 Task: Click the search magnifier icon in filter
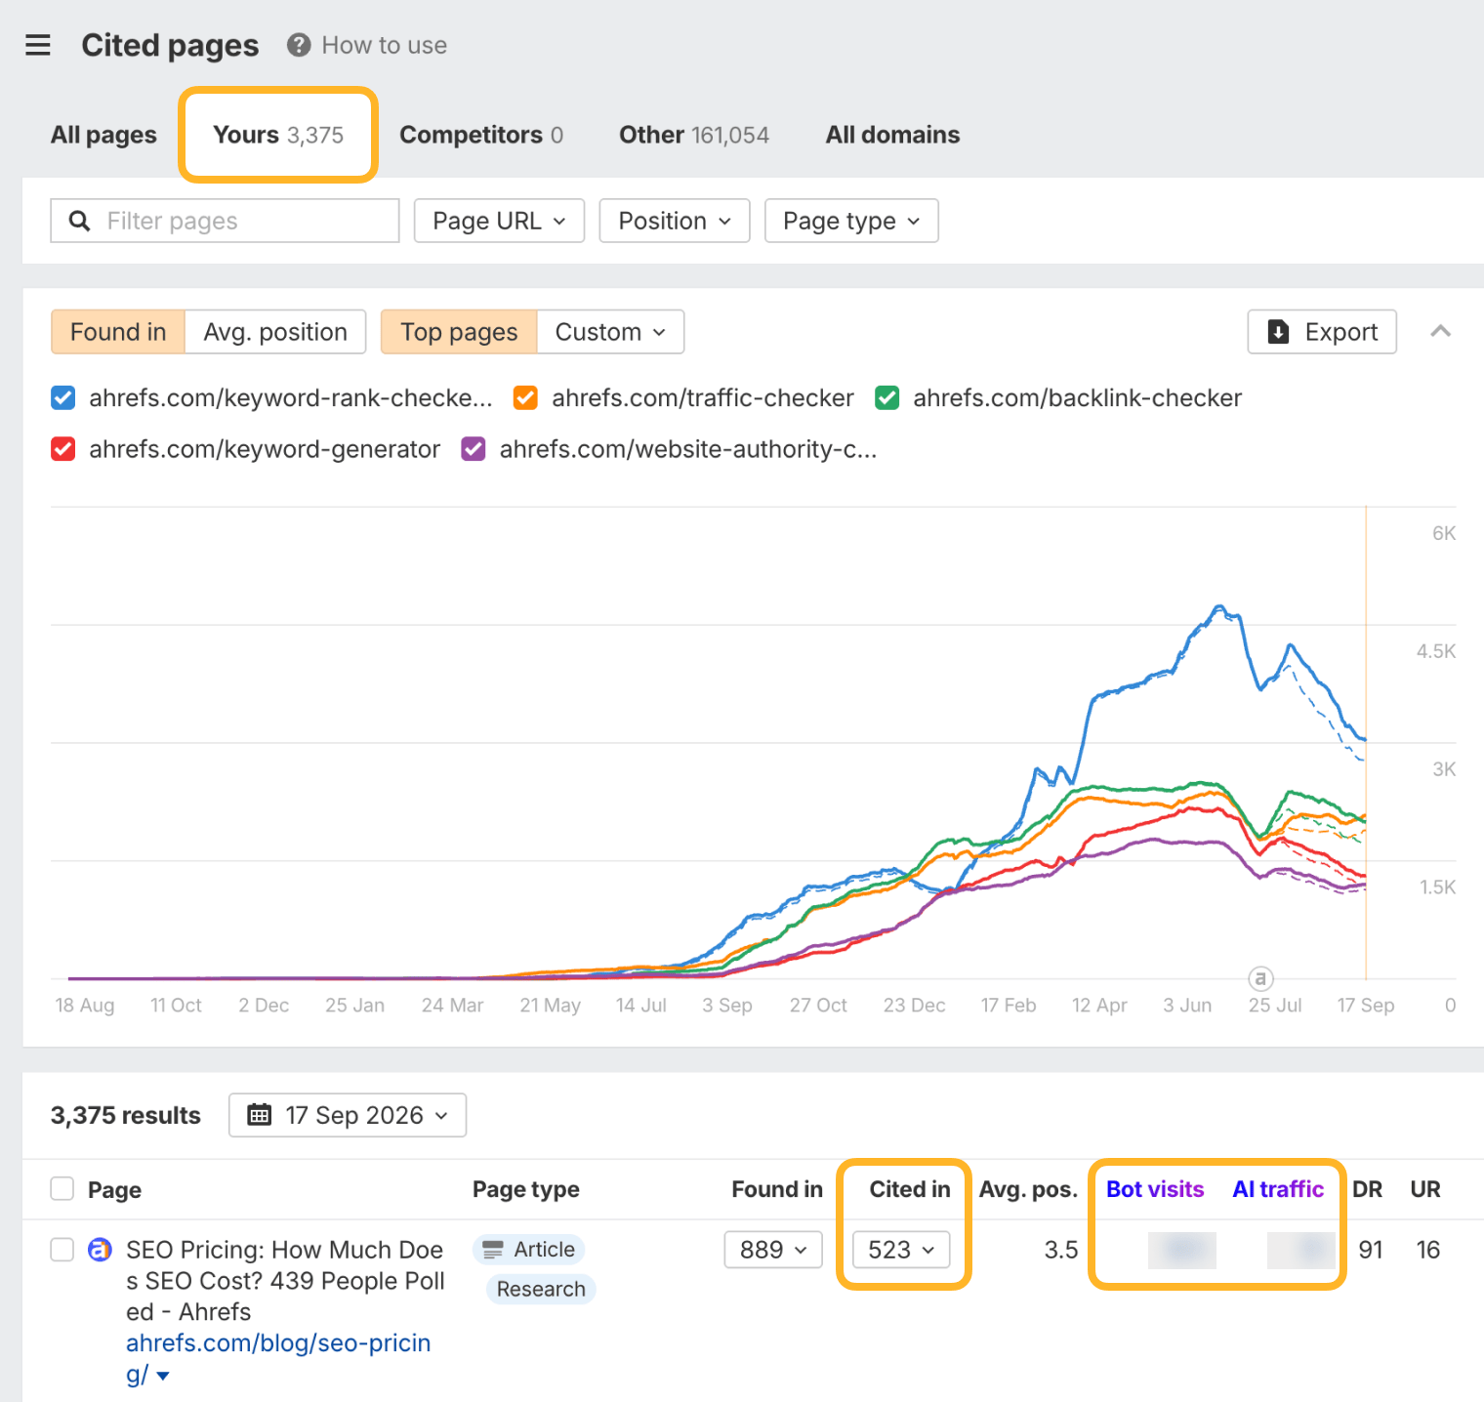coord(80,221)
